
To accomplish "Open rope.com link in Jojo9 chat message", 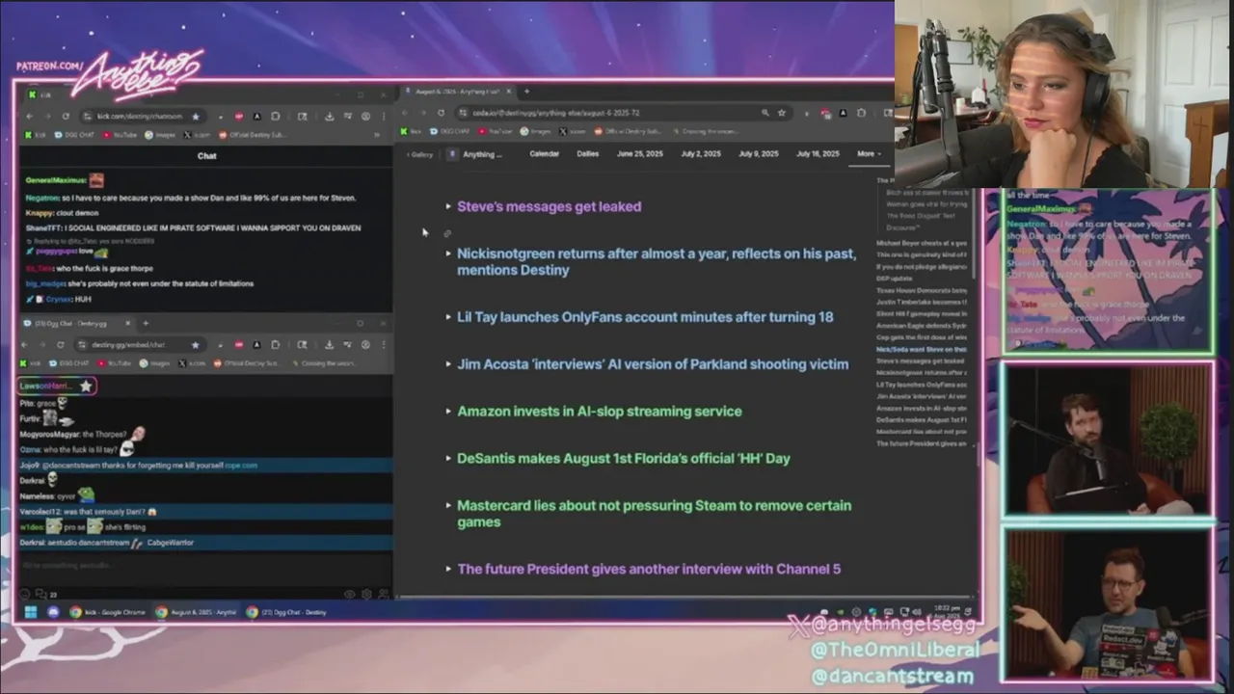I will (x=241, y=466).
